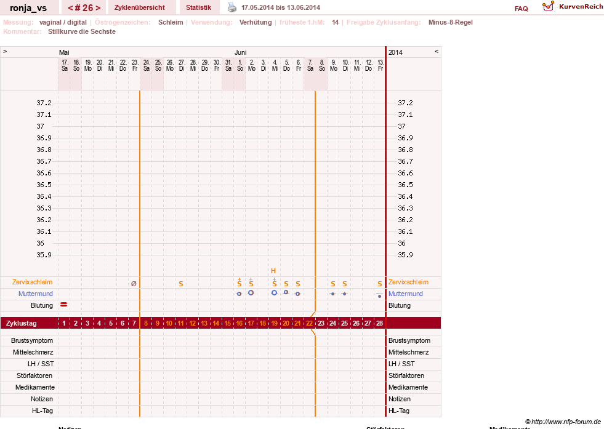
Task: Click the Muttermund symbol on cycle day 25
Action: pos(344,294)
